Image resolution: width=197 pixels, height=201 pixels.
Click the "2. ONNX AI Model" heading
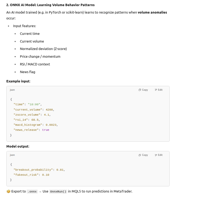(50, 5)
